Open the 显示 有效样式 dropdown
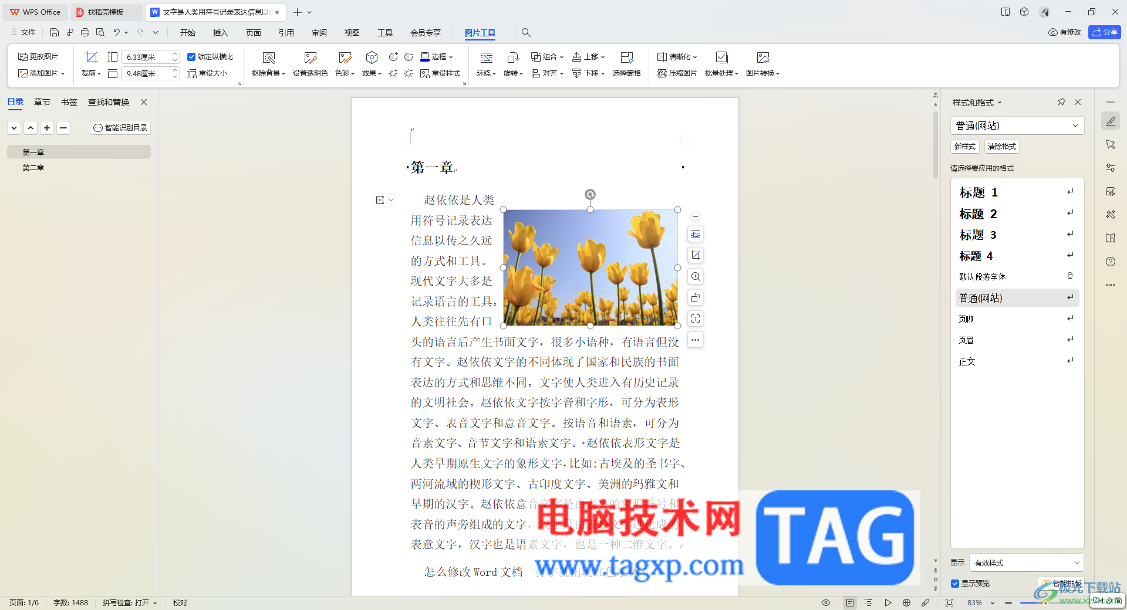 coord(1026,562)
